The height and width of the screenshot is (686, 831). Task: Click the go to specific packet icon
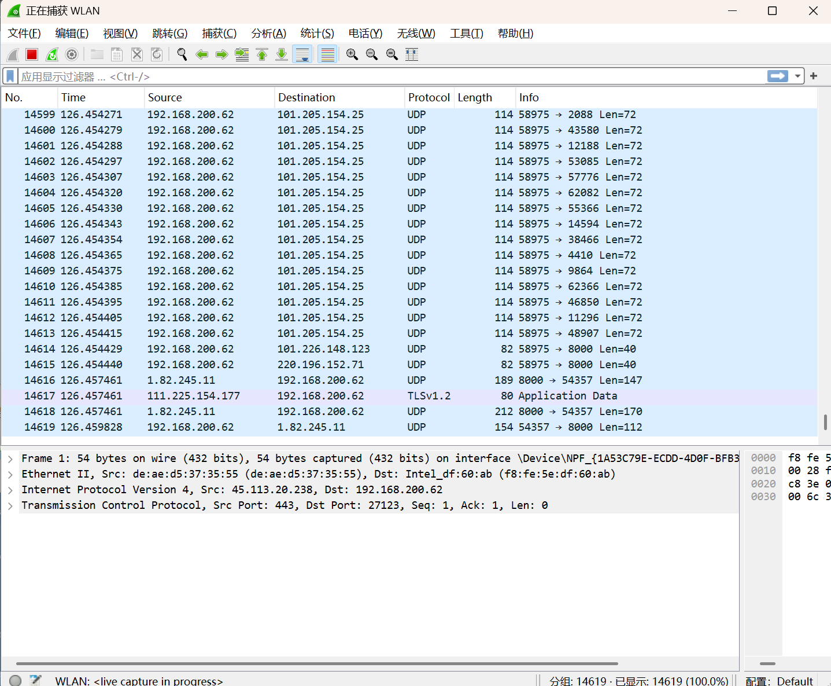point(242,54)
